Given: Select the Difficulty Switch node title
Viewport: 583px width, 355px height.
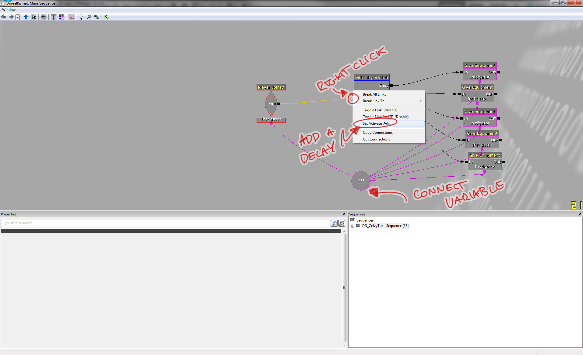Looking at the screenshot, I should pyautogui.click(x=371, y=78).
